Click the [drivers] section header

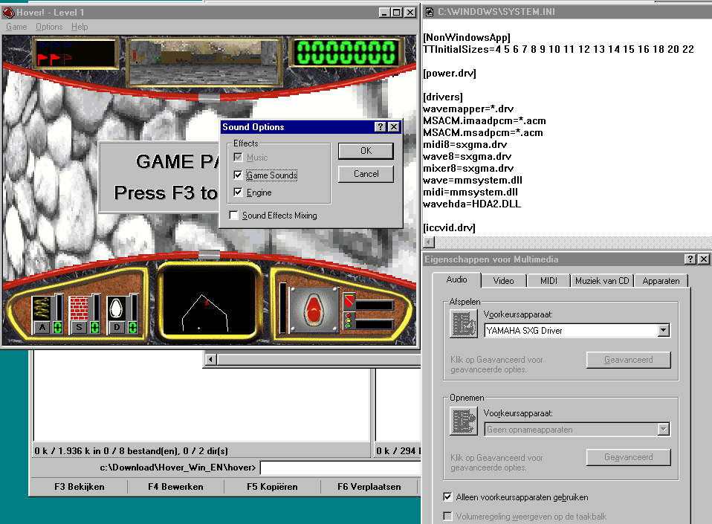pos(443,97)
